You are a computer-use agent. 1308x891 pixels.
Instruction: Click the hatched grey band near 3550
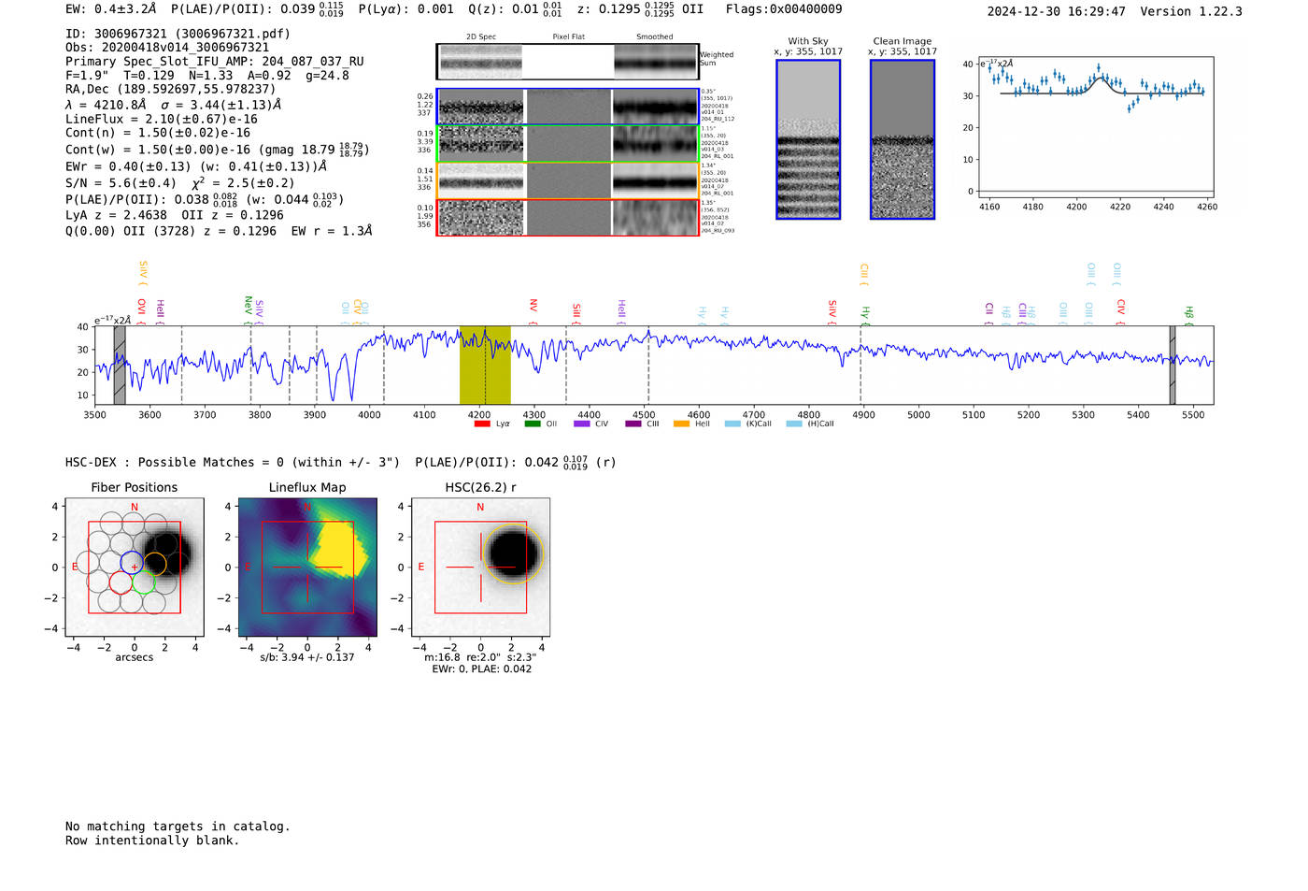pyautogui.click(x=120, y=366)
